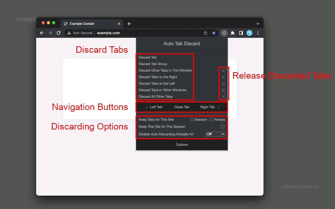Click the share icon in address bar

(205, 33)
